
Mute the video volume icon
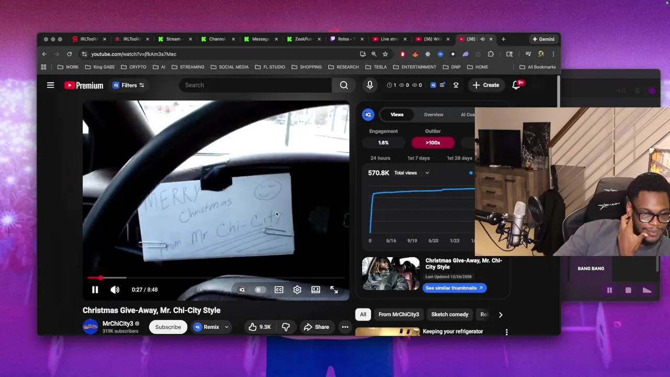click(115, 290)
